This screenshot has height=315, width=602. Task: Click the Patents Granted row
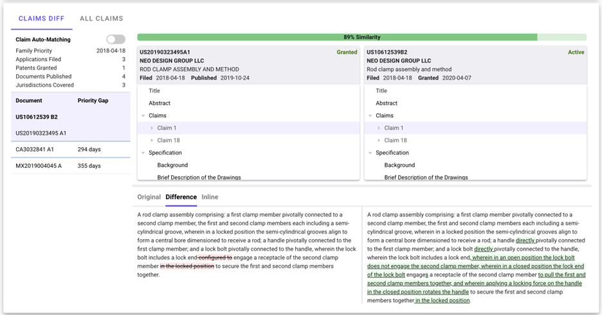[x=71, y=68]
